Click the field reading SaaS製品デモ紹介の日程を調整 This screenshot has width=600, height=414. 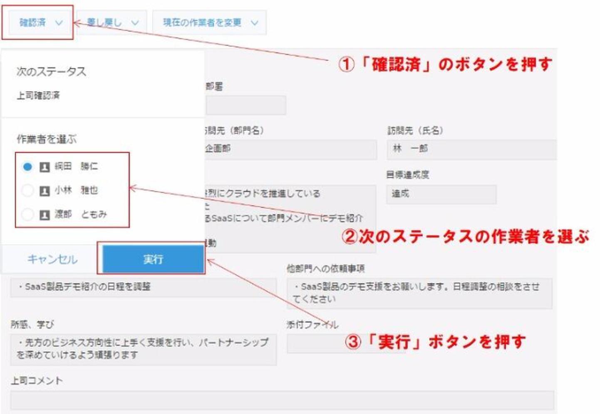pyautogui.click(x=143, y=287)
